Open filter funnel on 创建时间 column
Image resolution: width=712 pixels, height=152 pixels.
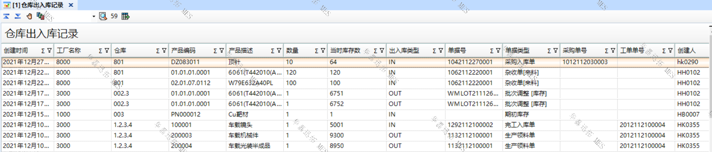(50, 51)
